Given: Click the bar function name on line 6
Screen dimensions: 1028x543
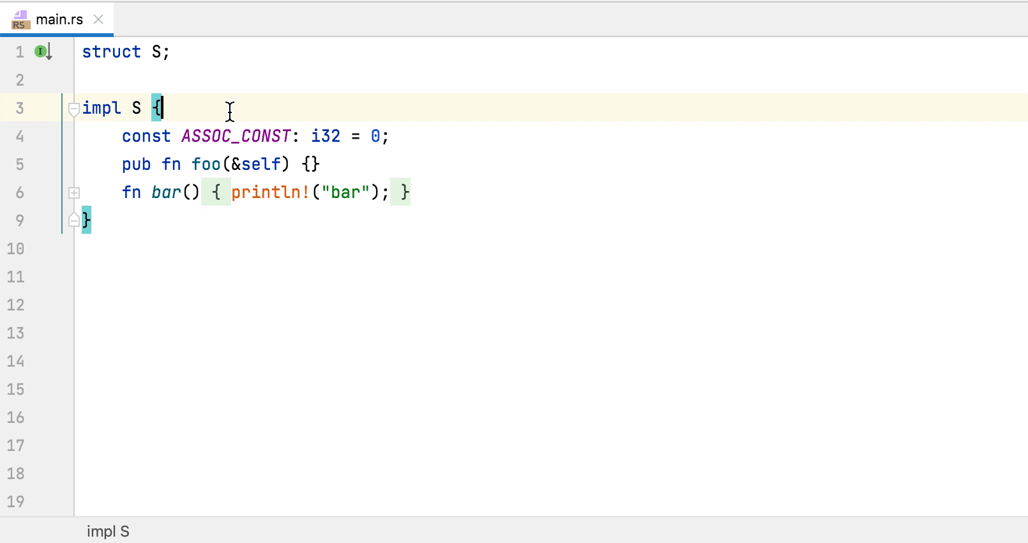Looking at the screenshot, I should pyautogui.click(x=167, y=192).
